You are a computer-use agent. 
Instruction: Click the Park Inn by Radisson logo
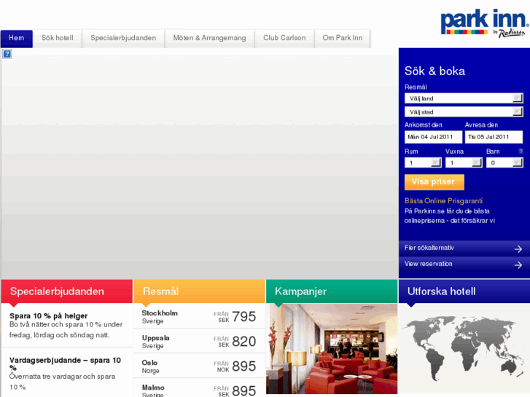pyautogui.click(x=485, y=23)
